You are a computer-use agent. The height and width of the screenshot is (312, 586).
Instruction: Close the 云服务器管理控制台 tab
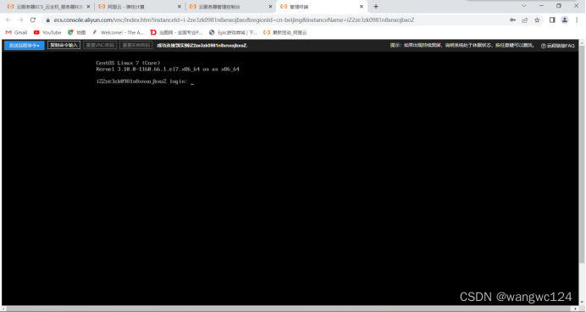271,7
